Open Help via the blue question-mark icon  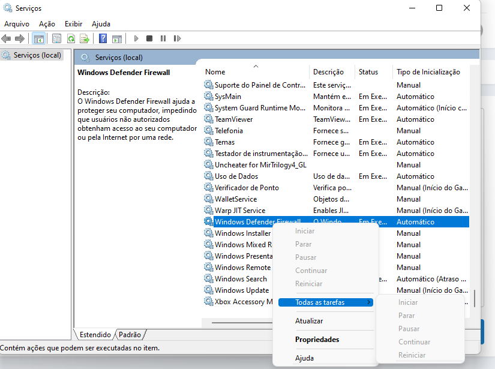click(103, 38)
